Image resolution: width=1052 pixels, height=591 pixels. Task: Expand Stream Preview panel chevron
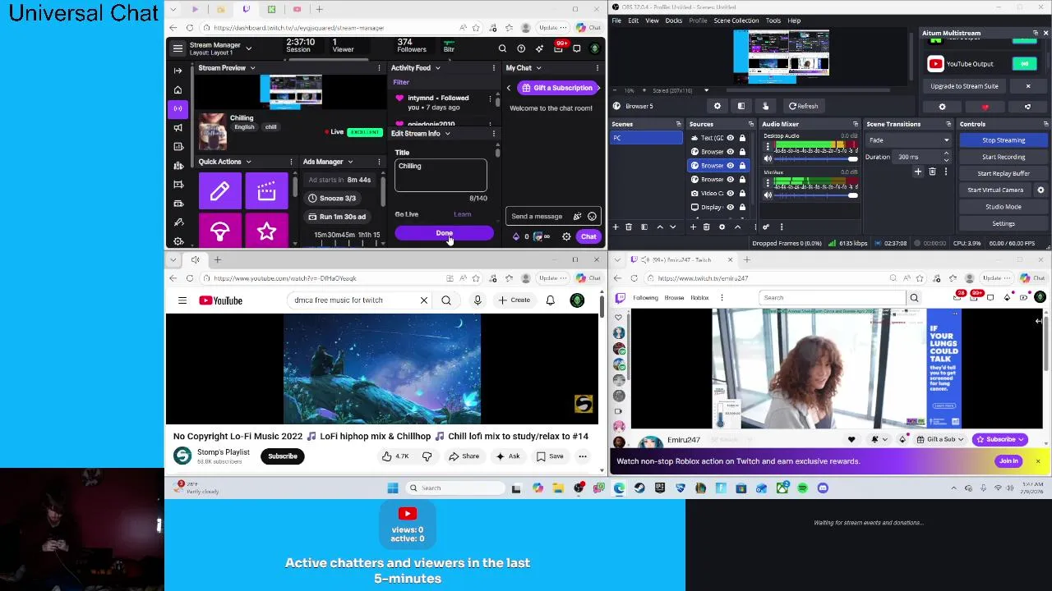click(252, 68)
